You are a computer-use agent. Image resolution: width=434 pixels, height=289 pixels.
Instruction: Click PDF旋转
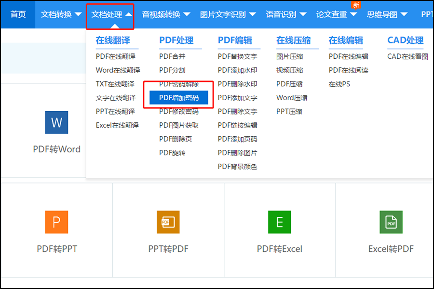click(172, 153)
